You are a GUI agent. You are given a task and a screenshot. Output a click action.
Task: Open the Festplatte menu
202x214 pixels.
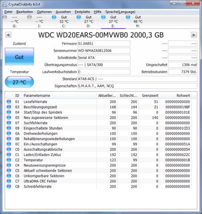coord(82,12)
